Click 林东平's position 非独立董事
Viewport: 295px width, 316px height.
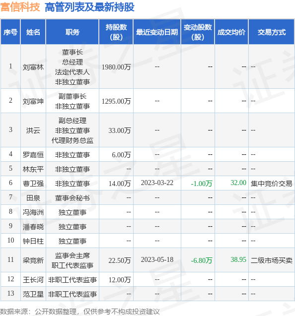tap(73, 169)
